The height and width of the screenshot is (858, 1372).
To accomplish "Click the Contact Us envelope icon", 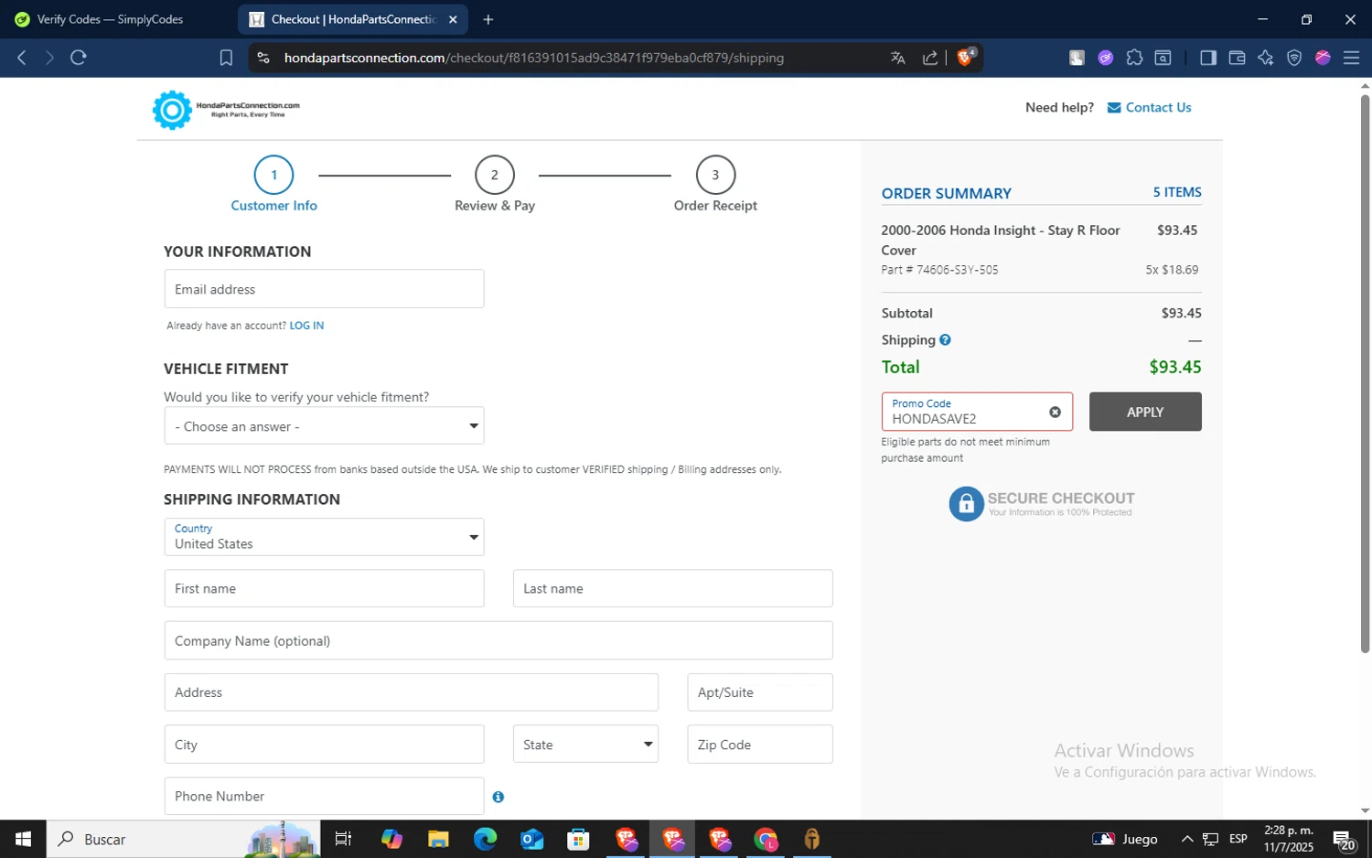I will pyautogui.click(x=1114, y=108).
